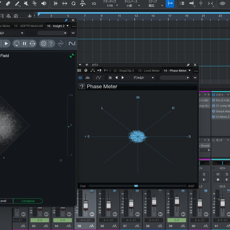Click the automation curve icon in Phase Meter
Screen dimensions: 230x230
coord(98,78)
